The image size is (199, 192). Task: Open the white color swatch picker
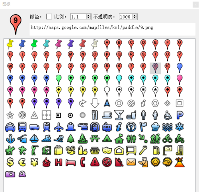[x=49, y=17]
